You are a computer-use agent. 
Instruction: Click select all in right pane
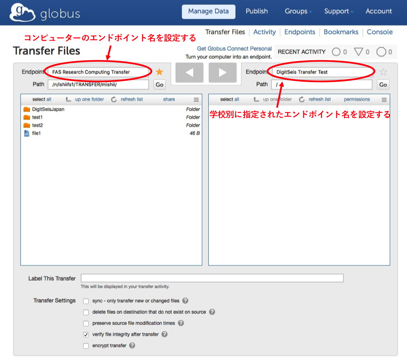point(230,99)
